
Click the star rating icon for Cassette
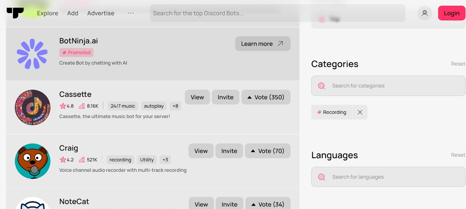[63, 106]
